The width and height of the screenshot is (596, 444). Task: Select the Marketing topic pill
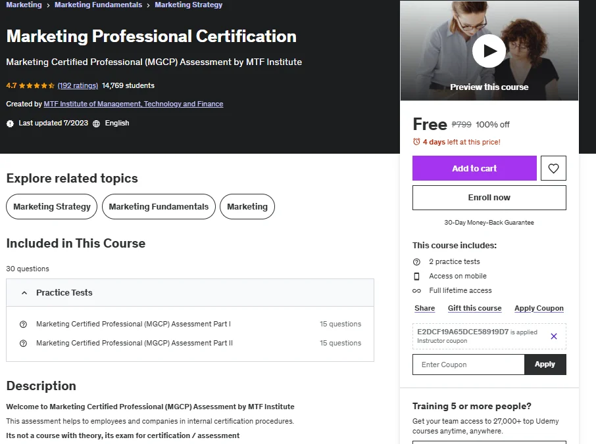(x=247, y=206)
